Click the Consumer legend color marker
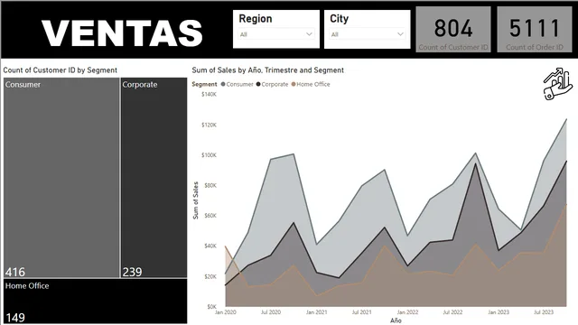The height and width of the screenshot is (325, 578). 223,84
